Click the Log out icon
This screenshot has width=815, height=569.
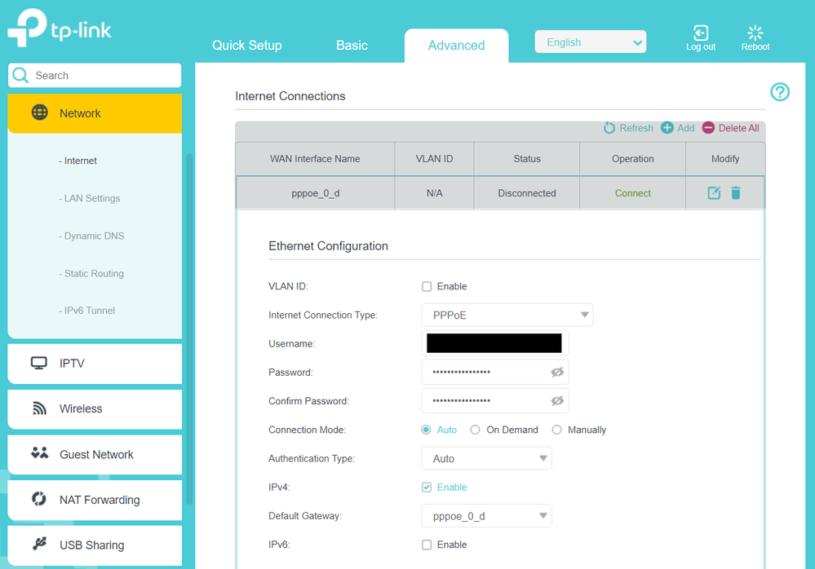tap(700, 33)
